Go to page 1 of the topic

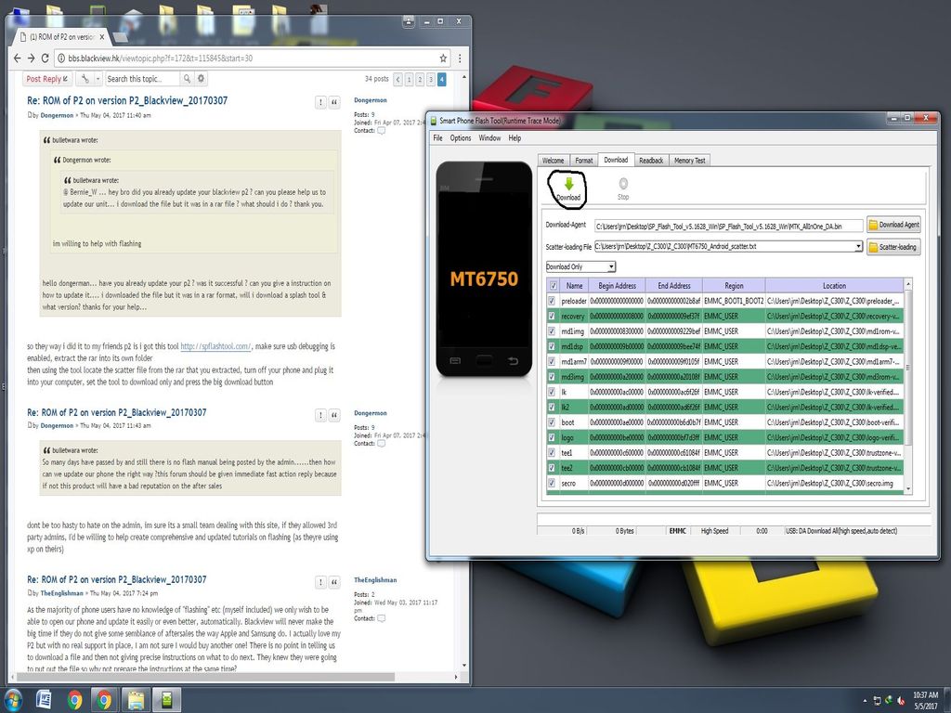tap(409, 79)
